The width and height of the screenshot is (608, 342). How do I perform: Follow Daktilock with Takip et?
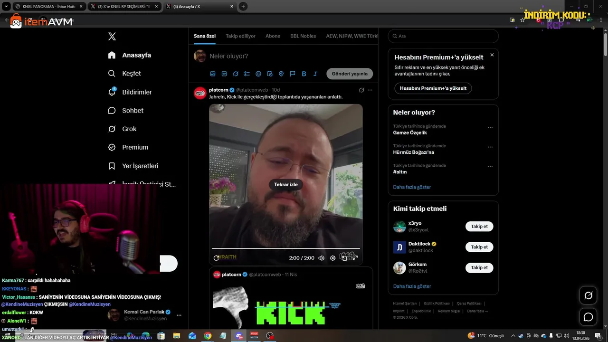479,247
